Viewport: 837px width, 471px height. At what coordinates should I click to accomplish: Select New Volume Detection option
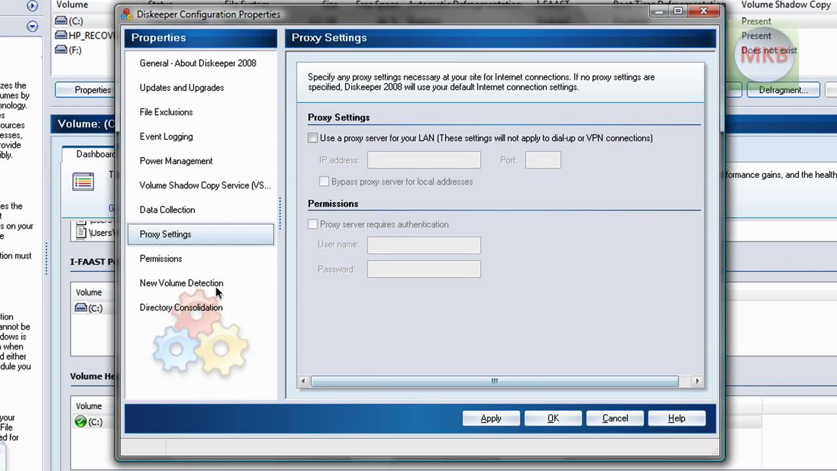point(181,283)
